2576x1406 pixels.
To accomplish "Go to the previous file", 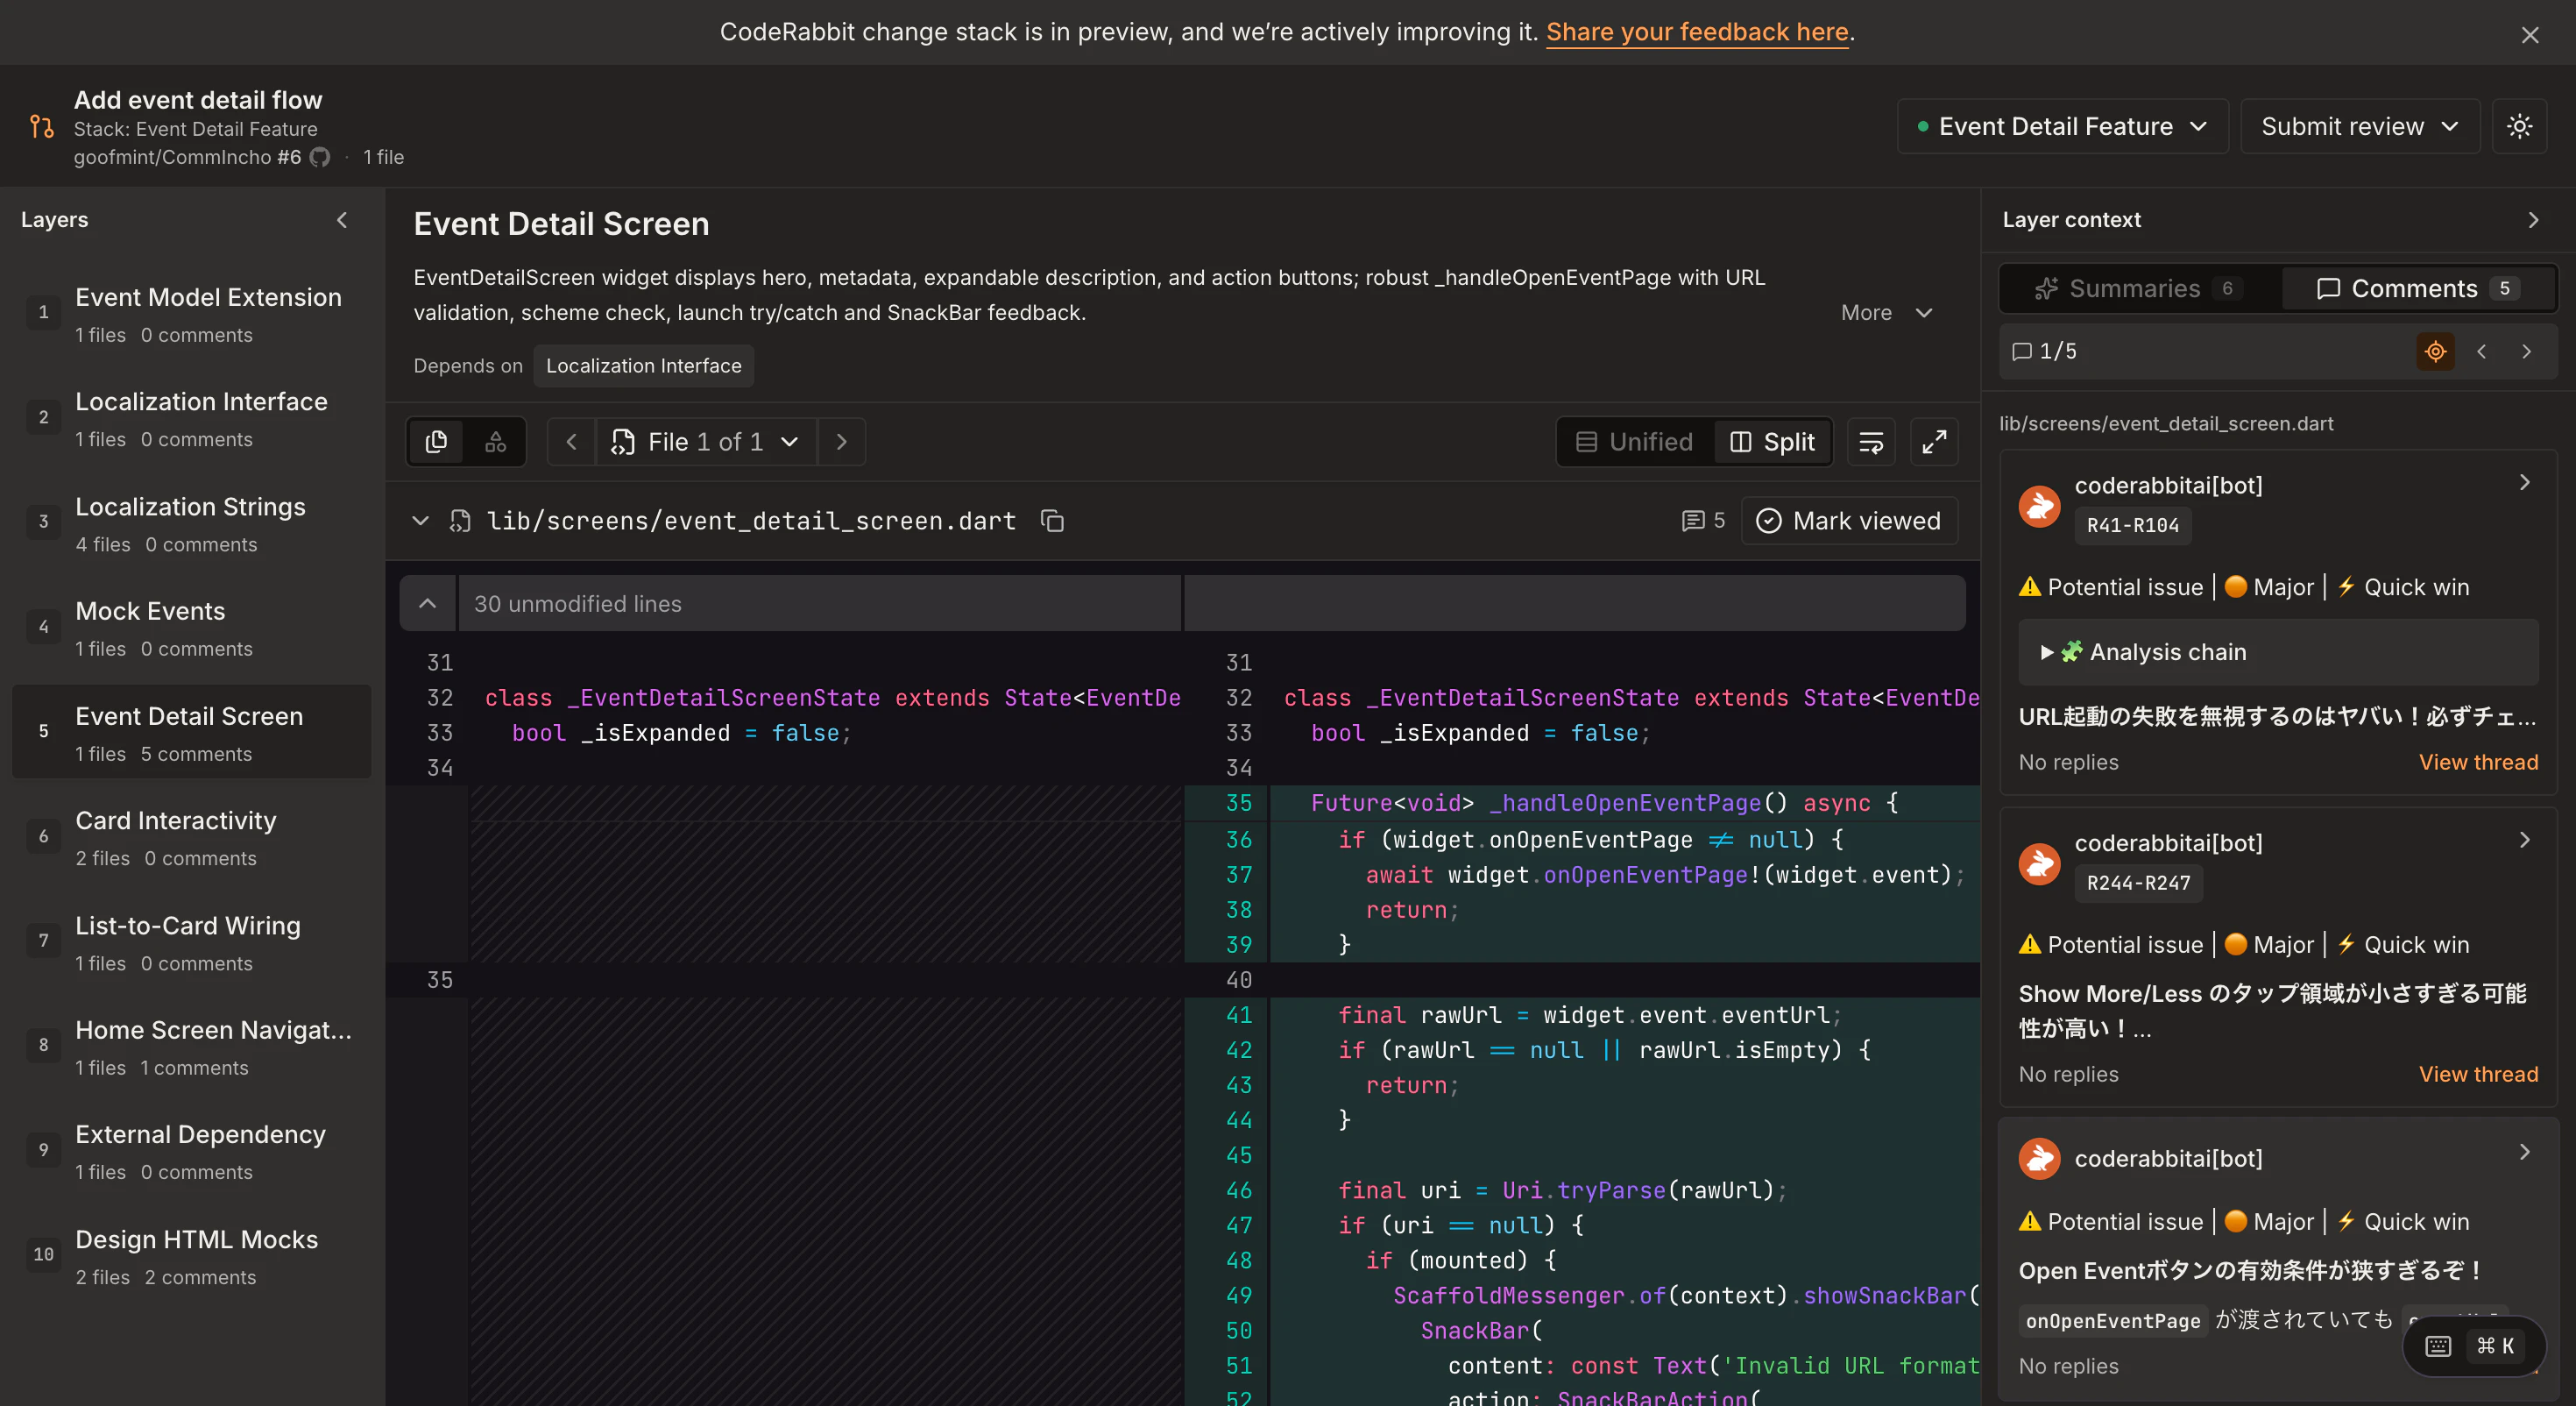I will [x=571, y=441].
